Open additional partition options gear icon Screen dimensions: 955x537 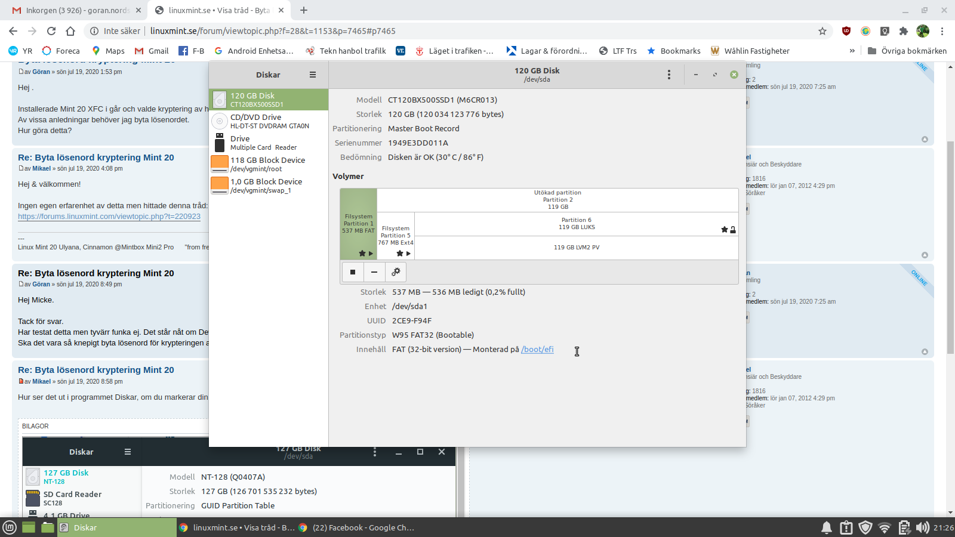(396, 272)
